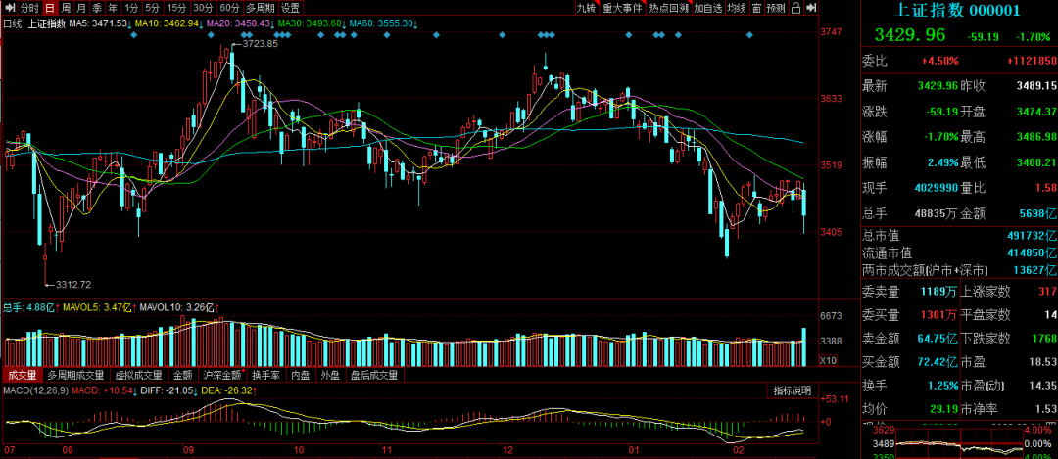The height and width of the screenshot is (459, 1058).
Task: Click the 3723.85 high price annotation
Action: point(261,44)
